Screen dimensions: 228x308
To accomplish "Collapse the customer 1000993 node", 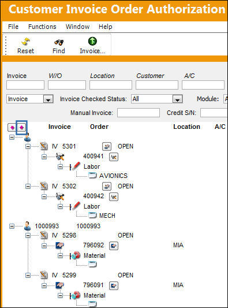I will coord(12,226).
